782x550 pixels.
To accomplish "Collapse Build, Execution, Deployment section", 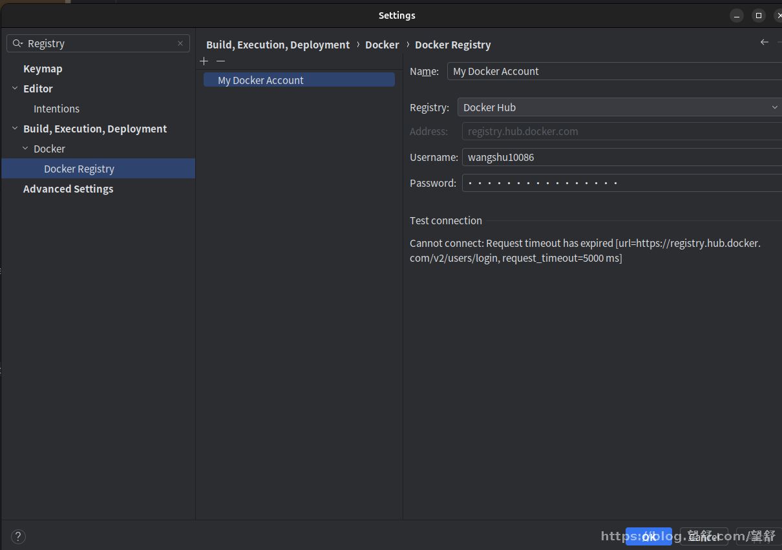I will 15,129.
